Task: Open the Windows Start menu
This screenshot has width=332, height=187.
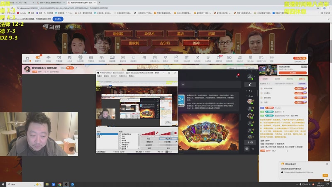Action: pyautogui.click(x=3, y=185)
